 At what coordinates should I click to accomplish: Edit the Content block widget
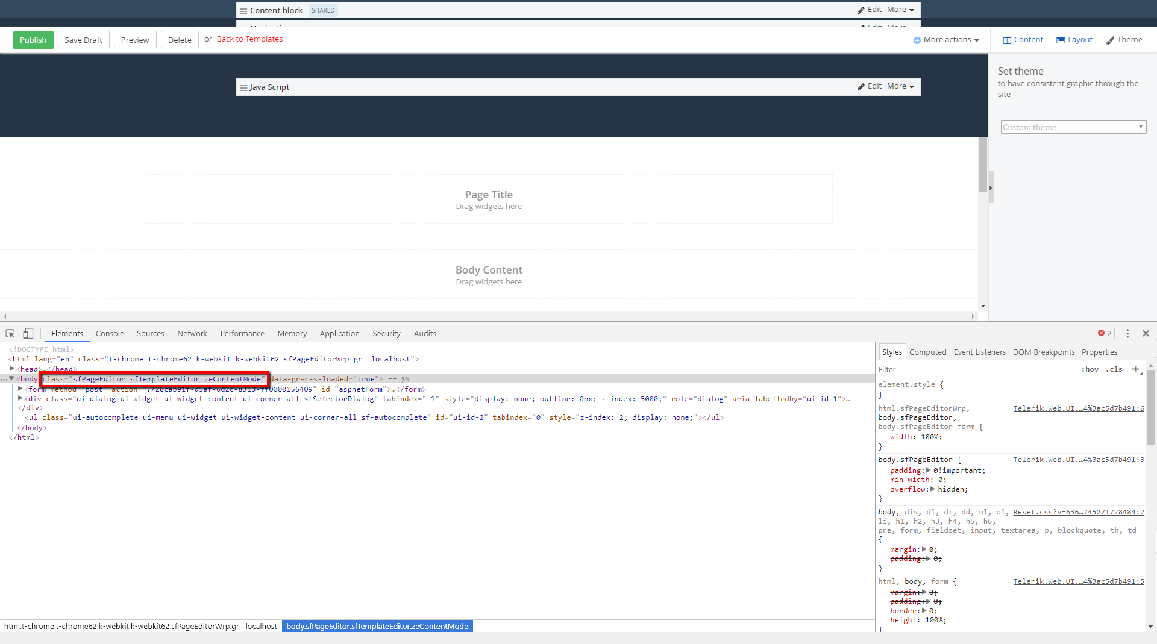click(870, 10)
